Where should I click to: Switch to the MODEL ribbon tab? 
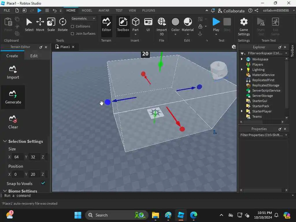point(87,10)
